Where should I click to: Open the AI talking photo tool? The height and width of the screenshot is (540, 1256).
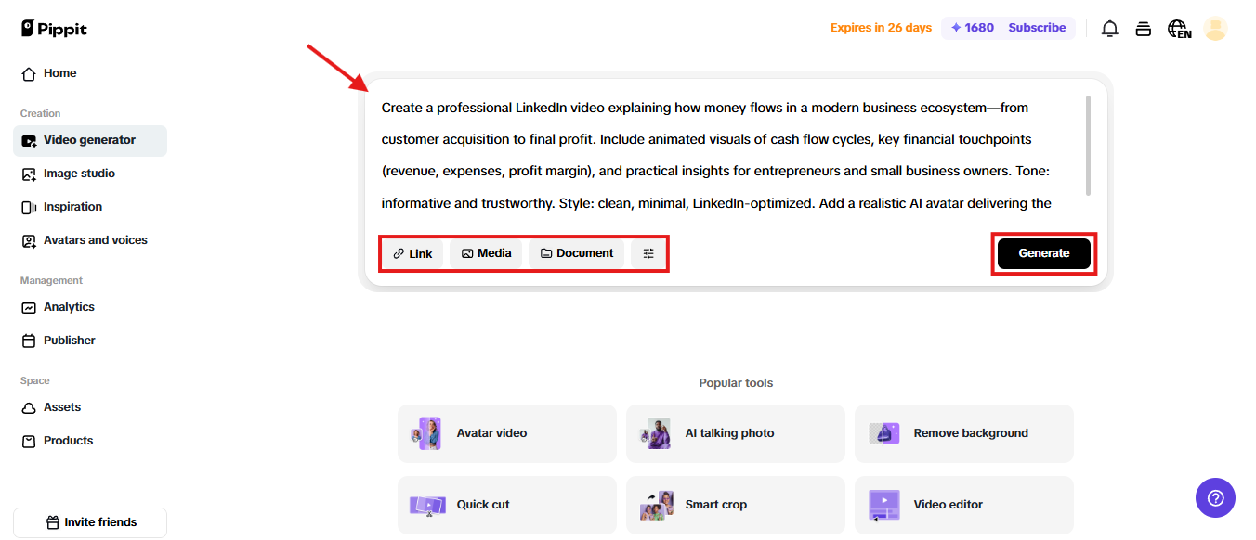(735, 433)
